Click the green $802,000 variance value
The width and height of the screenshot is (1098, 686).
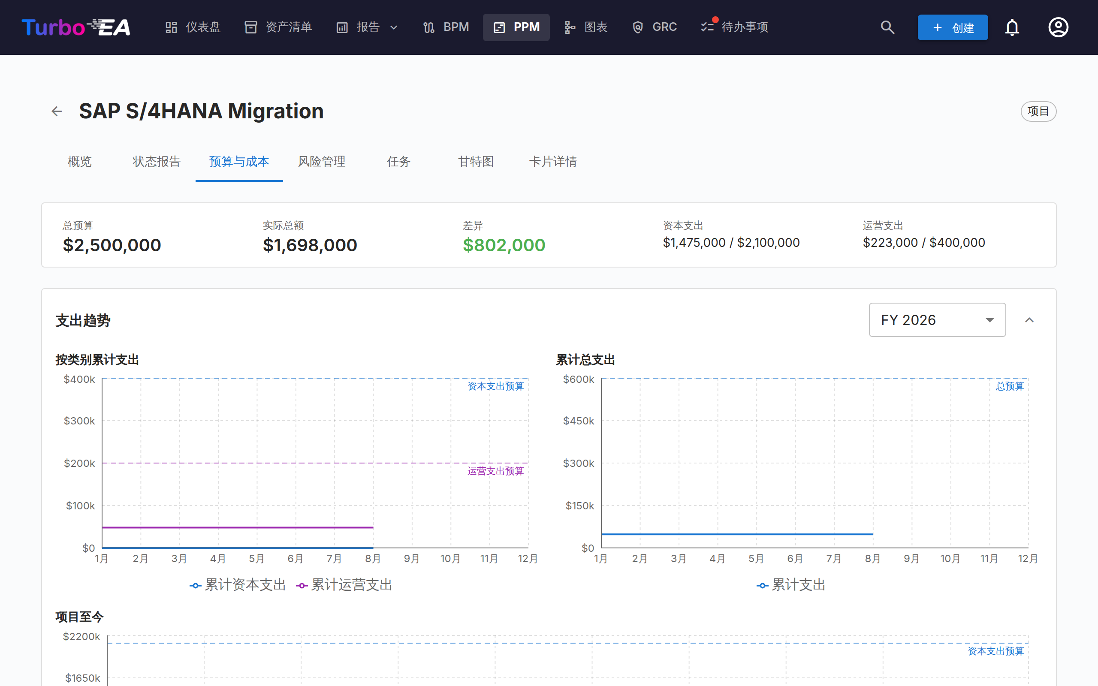point(504,245)
